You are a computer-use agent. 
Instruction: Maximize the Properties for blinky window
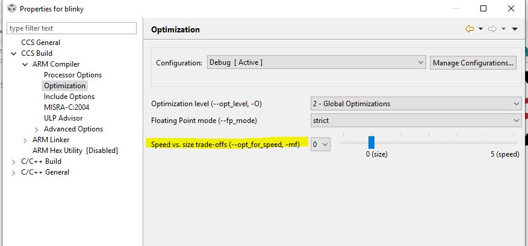click(483, 9)
